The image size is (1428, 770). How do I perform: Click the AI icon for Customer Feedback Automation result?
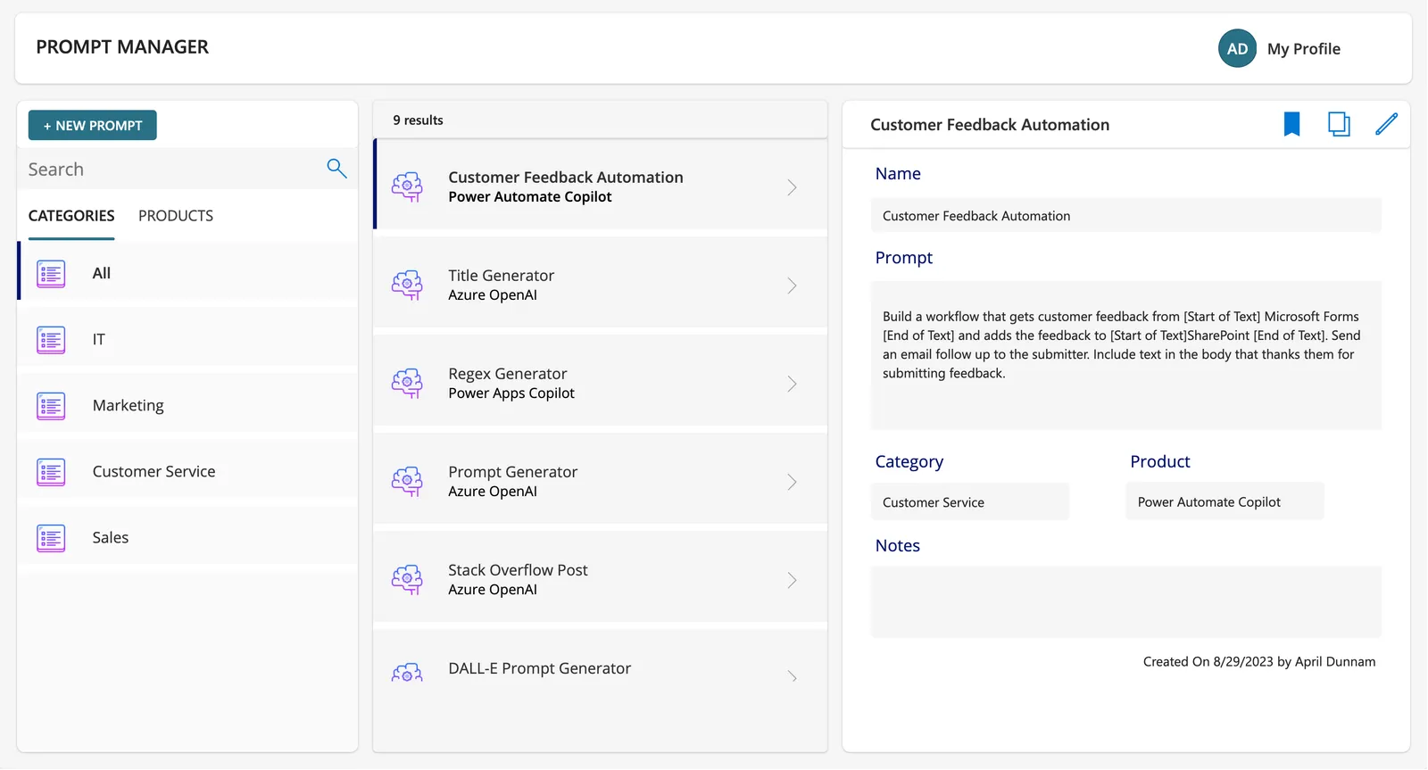407,186
